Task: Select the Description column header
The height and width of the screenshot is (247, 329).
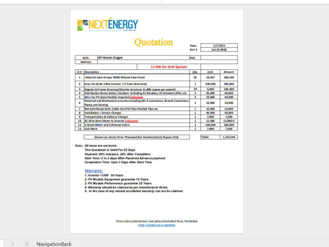Action: click(92, 72)
